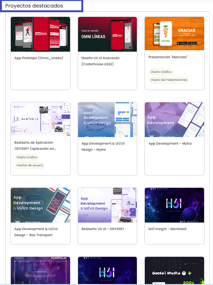Click the 'M31 Insight - Identidad' title
Viewport: 213px width, 285px height.
(167, 229)
